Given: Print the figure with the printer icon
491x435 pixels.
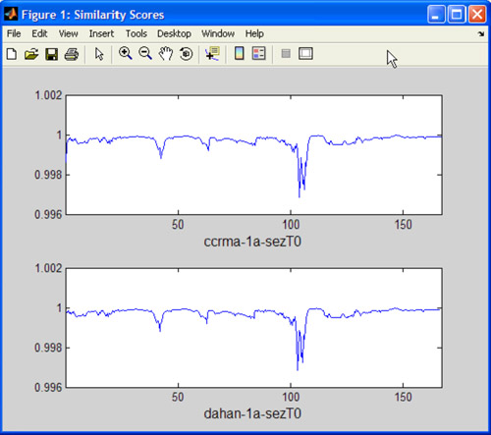Looking at the screenshot, I should [72, 54].
